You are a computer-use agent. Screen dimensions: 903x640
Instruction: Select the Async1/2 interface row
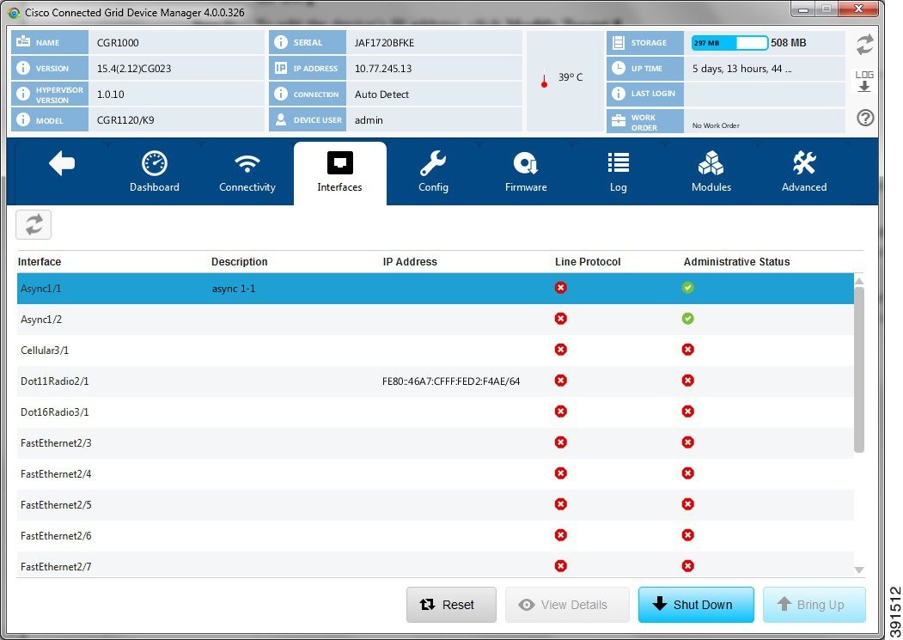click(436, 319)
